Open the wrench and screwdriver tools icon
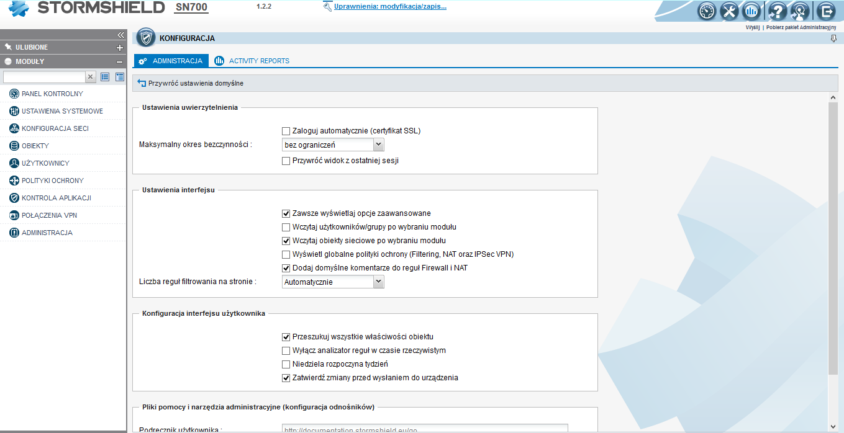 pos(729,11)
